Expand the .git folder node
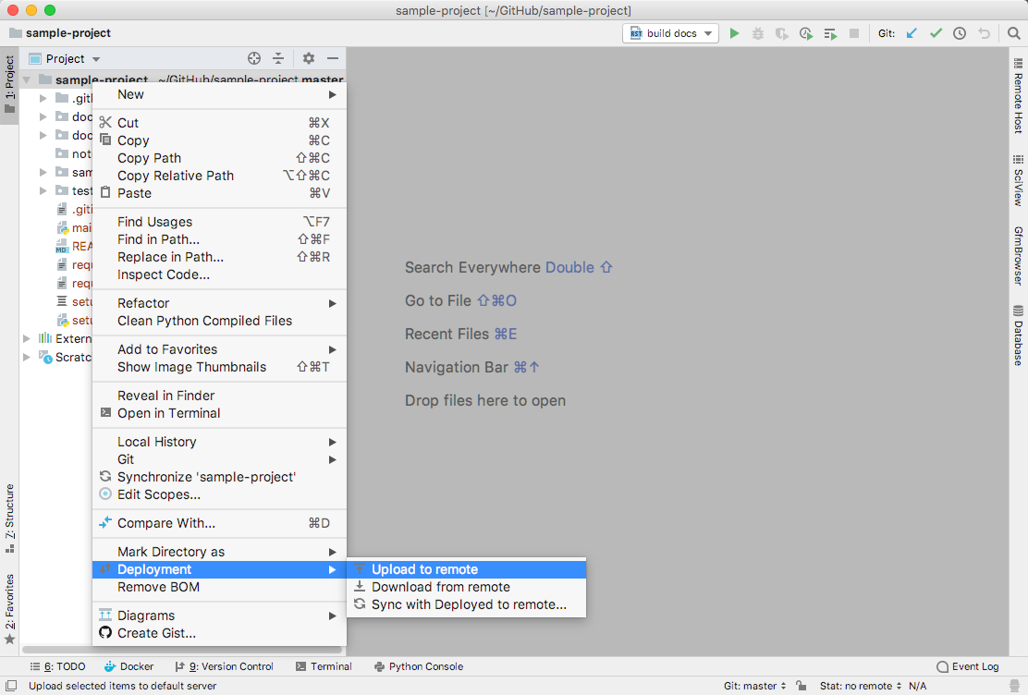Screen dimensions: 1028x695 click(x=43, y=98)
